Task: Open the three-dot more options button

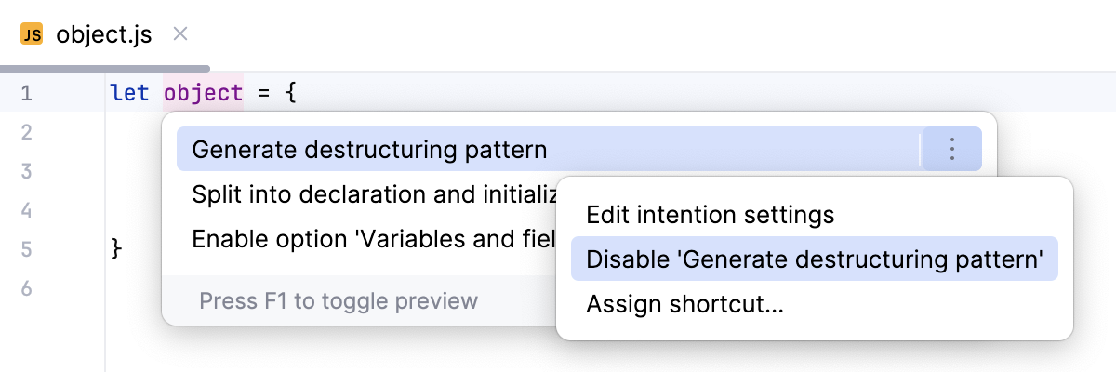Action: point(951,149)
